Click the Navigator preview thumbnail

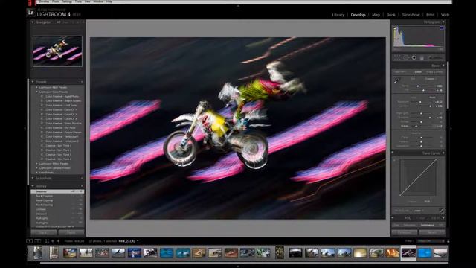coord(57,51)
